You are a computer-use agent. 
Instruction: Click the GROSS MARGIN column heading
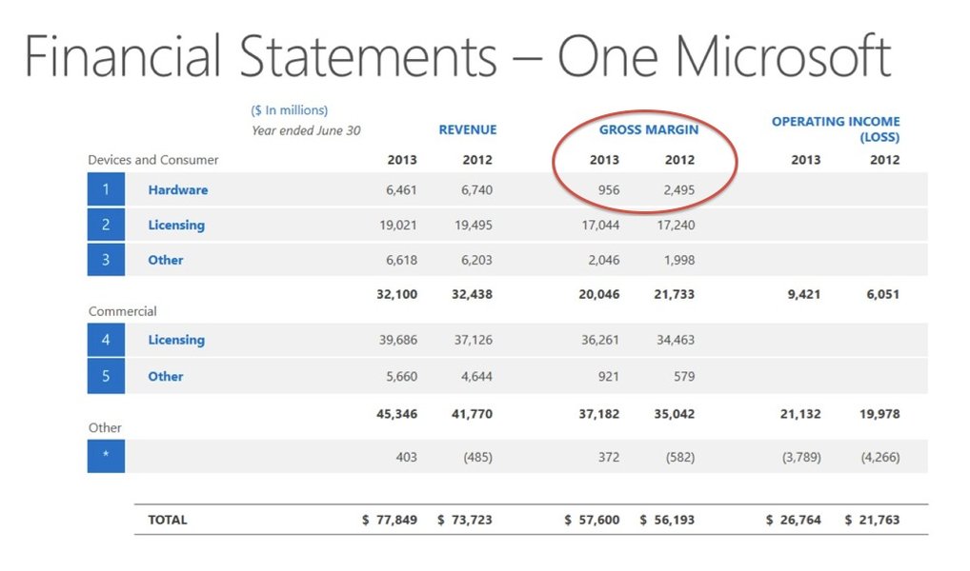(648, 129)
